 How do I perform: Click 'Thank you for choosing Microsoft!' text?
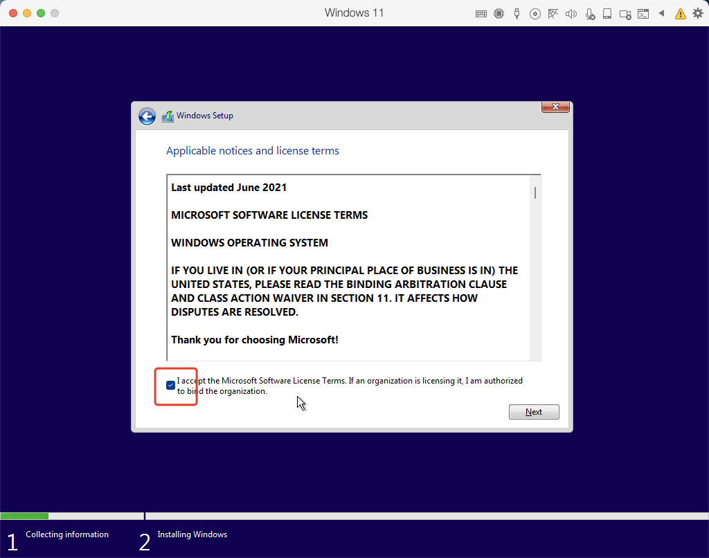pos(255,340)
